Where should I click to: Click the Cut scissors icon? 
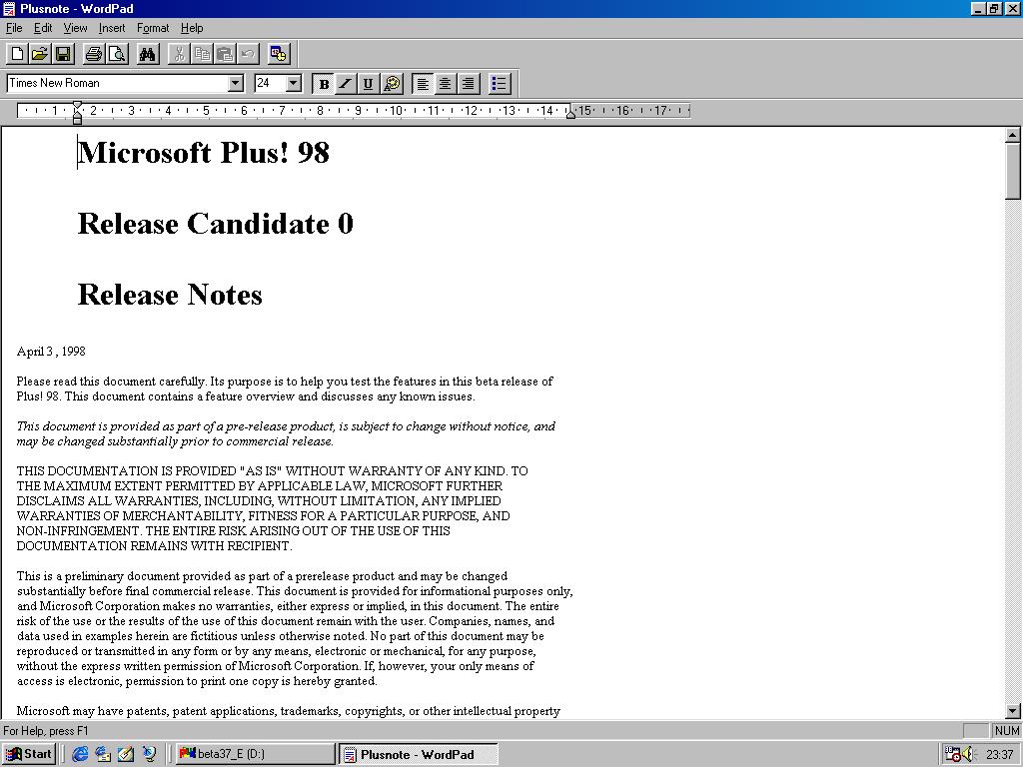pos(179,54)
